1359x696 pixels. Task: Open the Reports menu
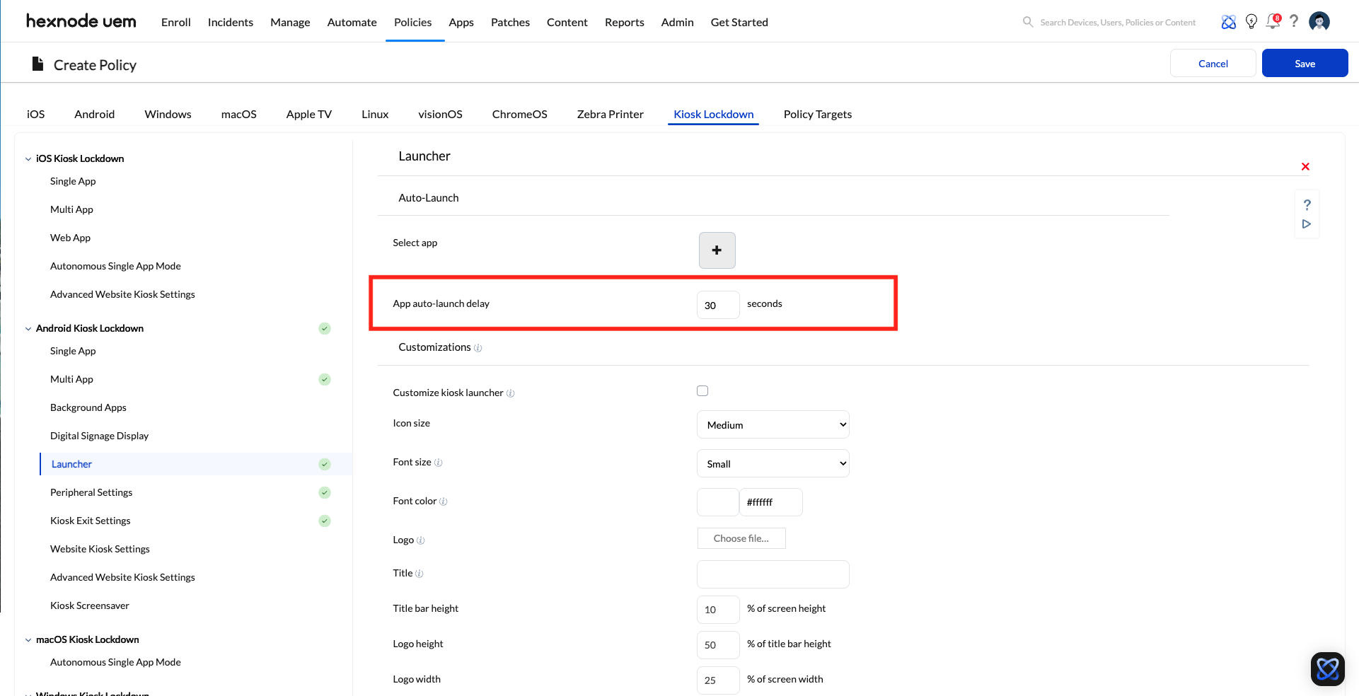[x=625, y=22]
